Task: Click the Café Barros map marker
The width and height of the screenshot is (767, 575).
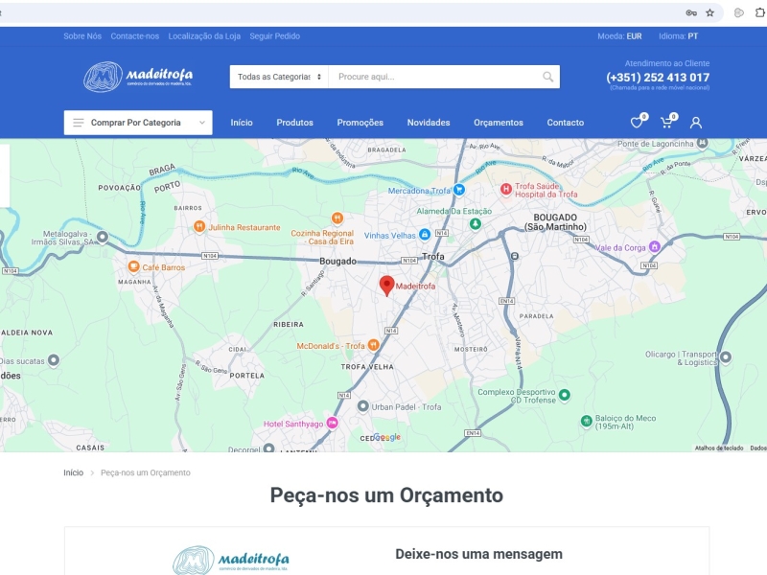Action: click(x=133, y=266)
